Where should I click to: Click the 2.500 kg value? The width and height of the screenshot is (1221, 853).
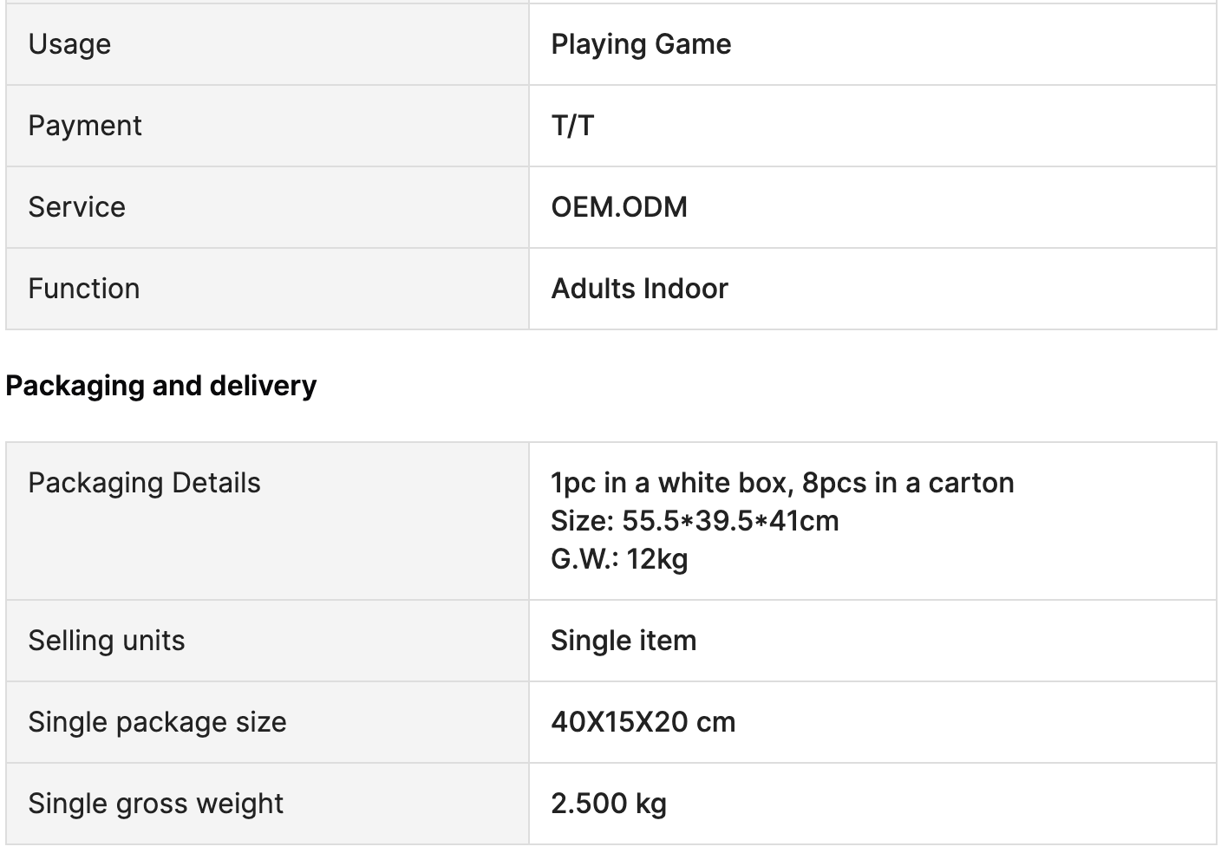click(x=609, y=804)
